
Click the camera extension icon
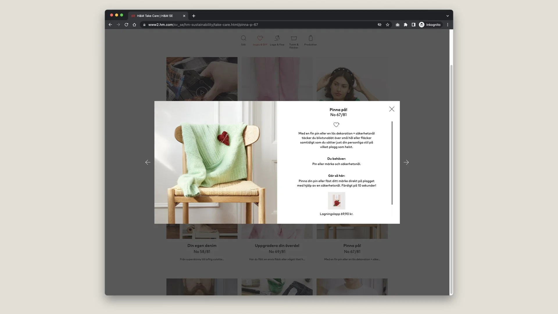point(397,25)
